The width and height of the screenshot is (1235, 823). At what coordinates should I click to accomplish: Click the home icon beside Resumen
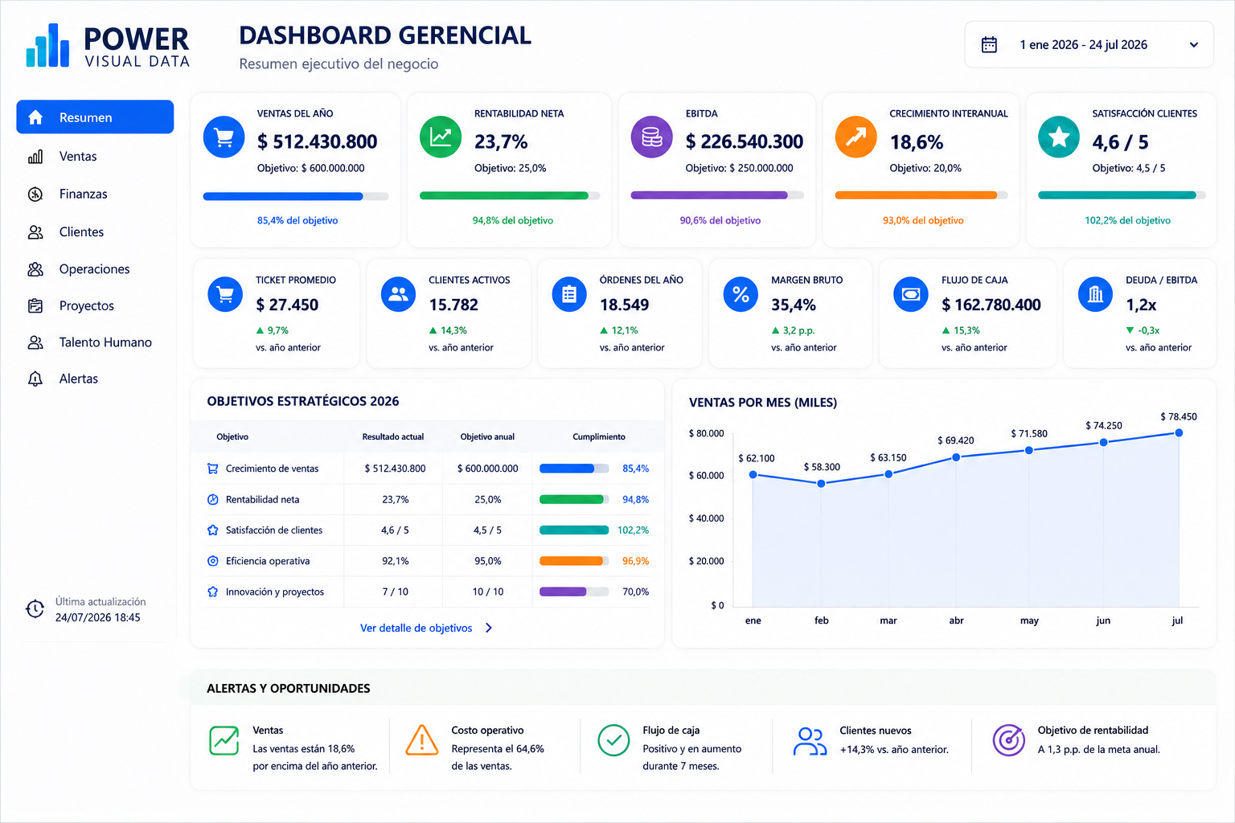[x=35, y=117]
